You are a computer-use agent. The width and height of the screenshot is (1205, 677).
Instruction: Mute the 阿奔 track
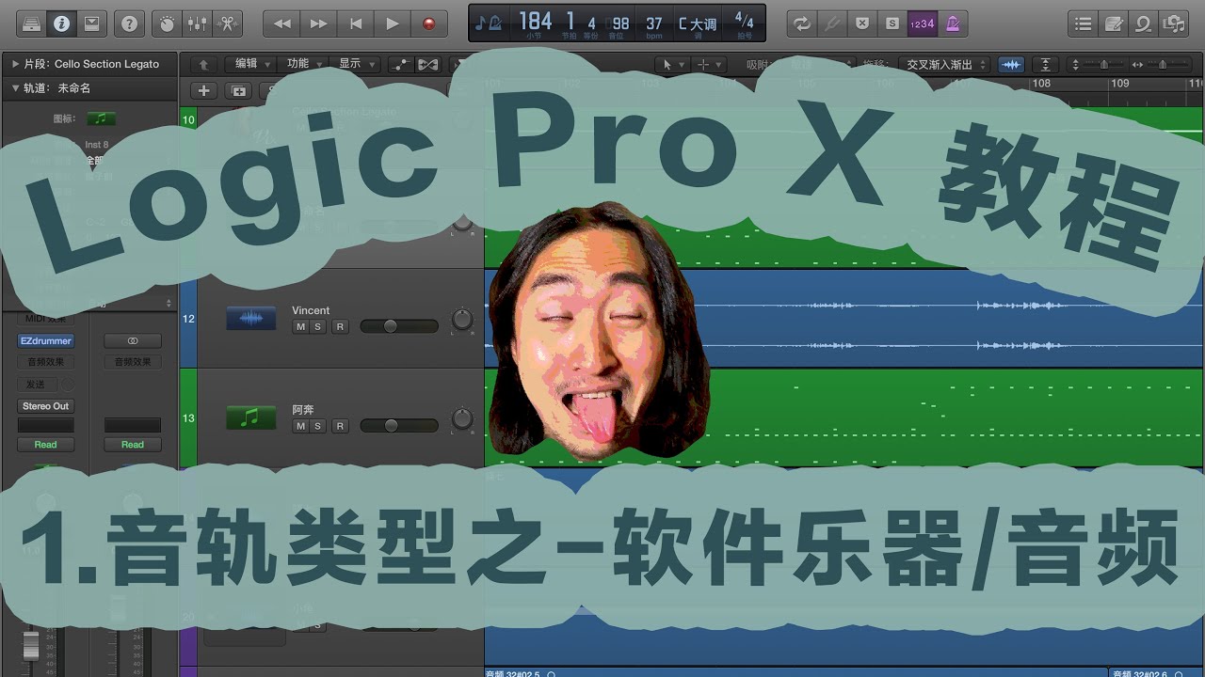point(300,426)
